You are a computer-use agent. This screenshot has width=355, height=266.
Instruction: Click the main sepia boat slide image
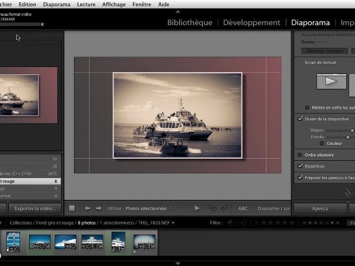point(178,115)
